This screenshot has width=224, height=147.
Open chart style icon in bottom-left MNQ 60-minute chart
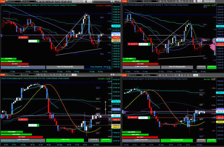pyautogui.click(x=38, y=75)
